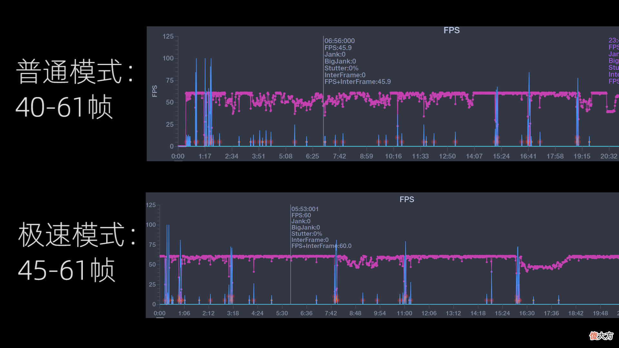Click the 15:24 tick on the top chart
The width and height of the screenshot is (619, 348).
(501, 156)
